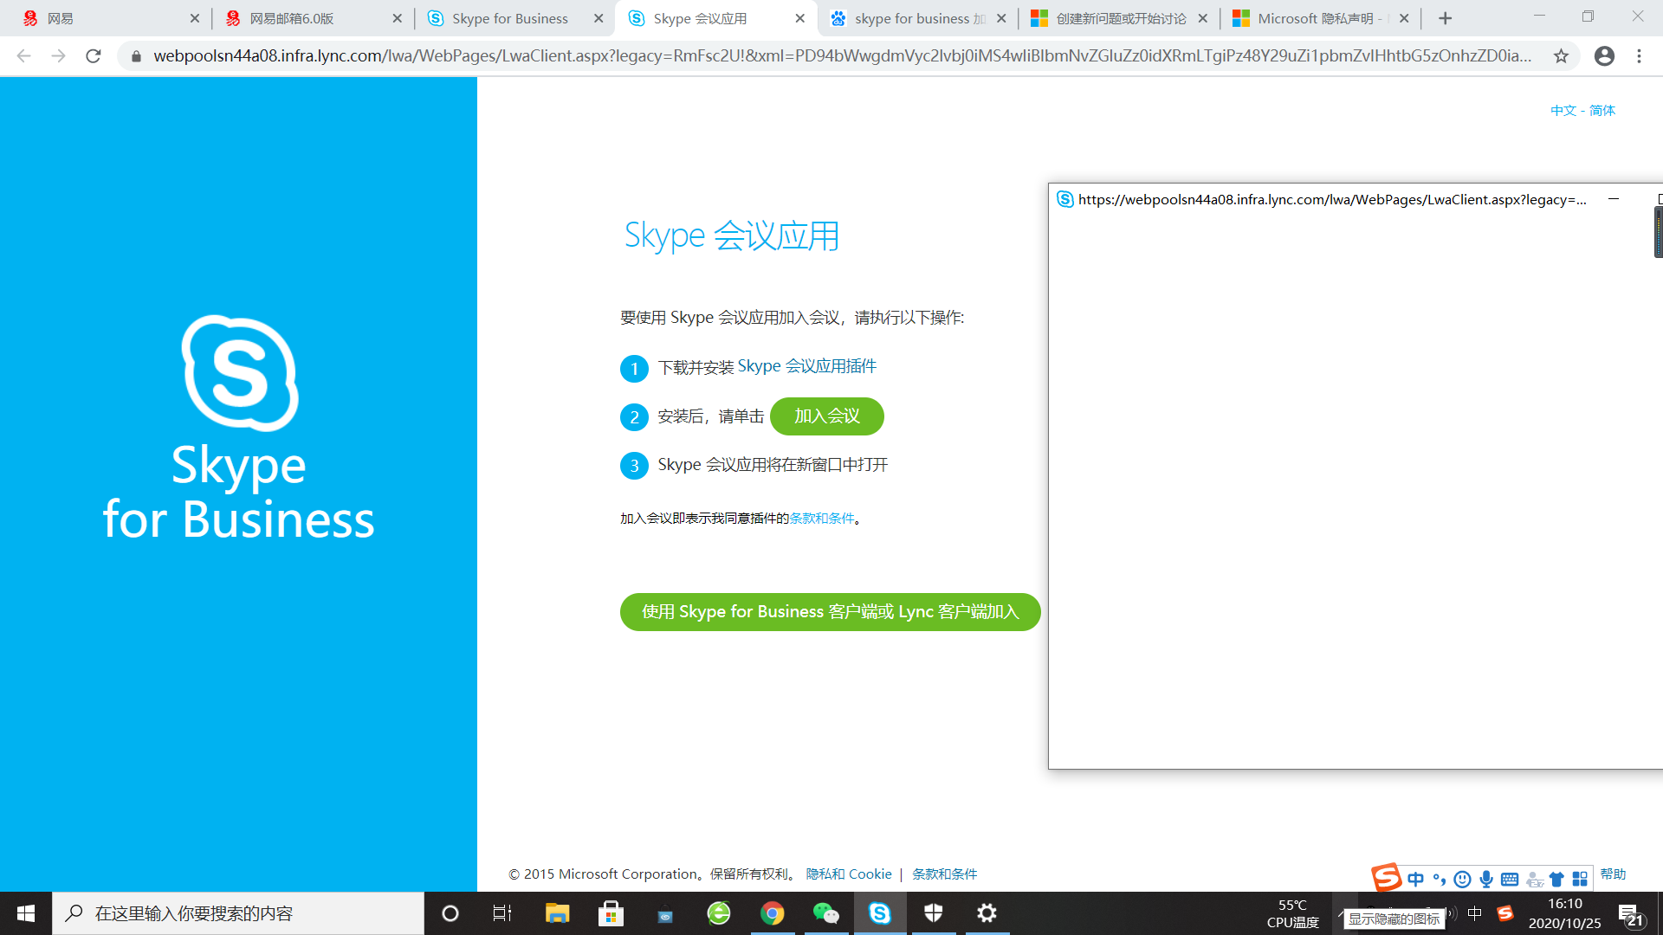Open the notification center with 21 alerts
The height and width of the screenshot is (935, 1663).
coord(1631,915)
